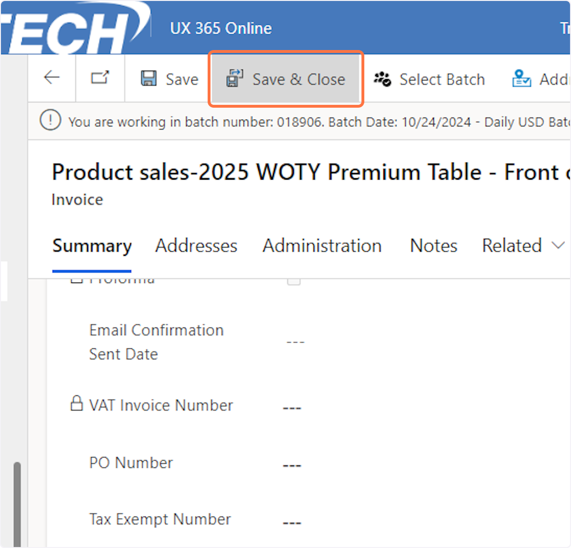The height and width of the screenshot is (548, 571).
Task: Click the UX 365 Online app title
Action: pos(221,29)
